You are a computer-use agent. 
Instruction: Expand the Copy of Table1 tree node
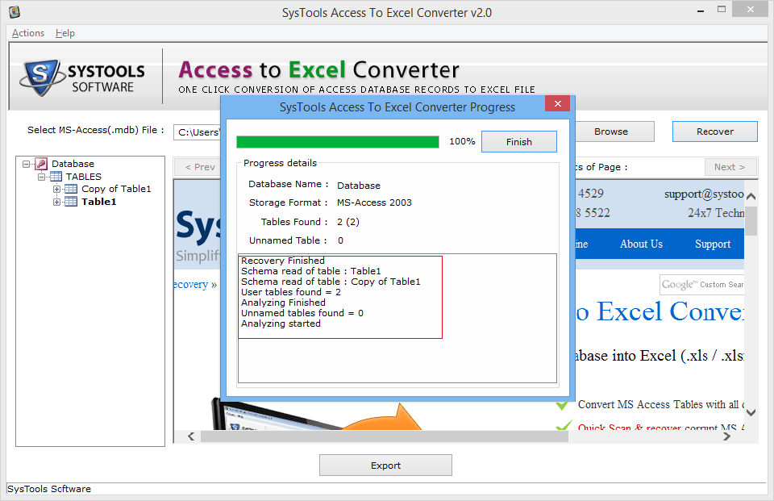[x=56, y=188]
